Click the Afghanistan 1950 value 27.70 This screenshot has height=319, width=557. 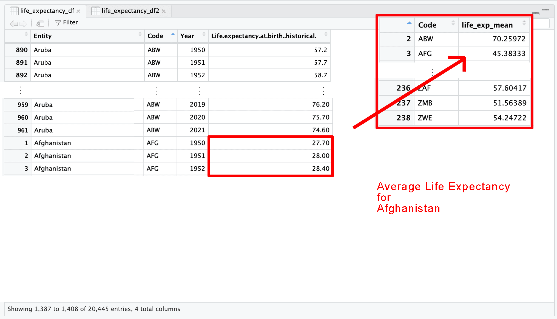point(320,143)
